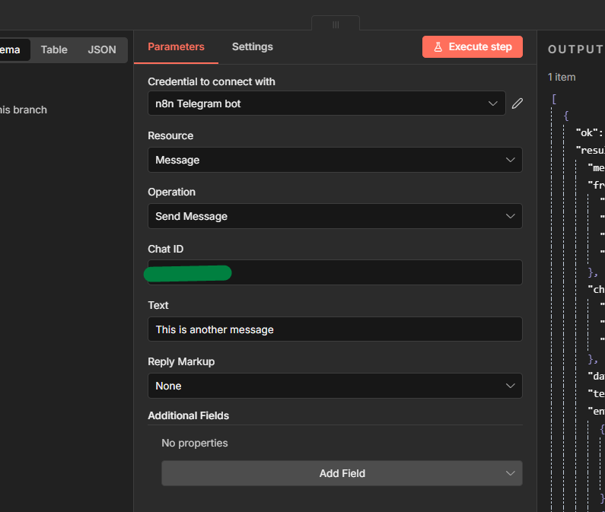The width and height of the screenshot is (605, 512).
Task: Click the "ok" key in output JSON
Action: pyautogui.click(x=587, y=133)
